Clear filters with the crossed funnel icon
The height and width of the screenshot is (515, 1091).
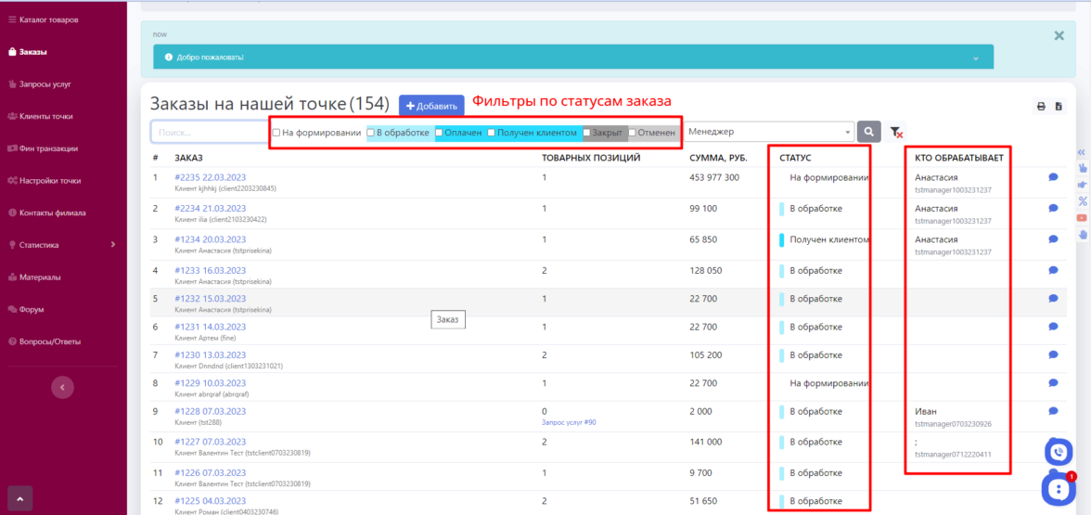coord(896,133)
